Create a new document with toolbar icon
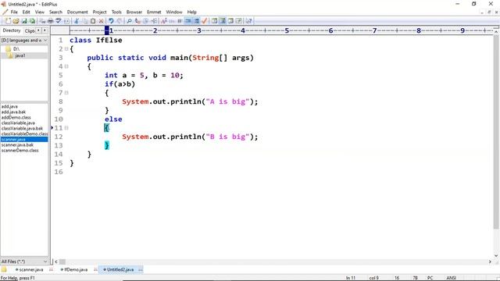The width and height of the screenshot is (500, 281). (8, 21)
